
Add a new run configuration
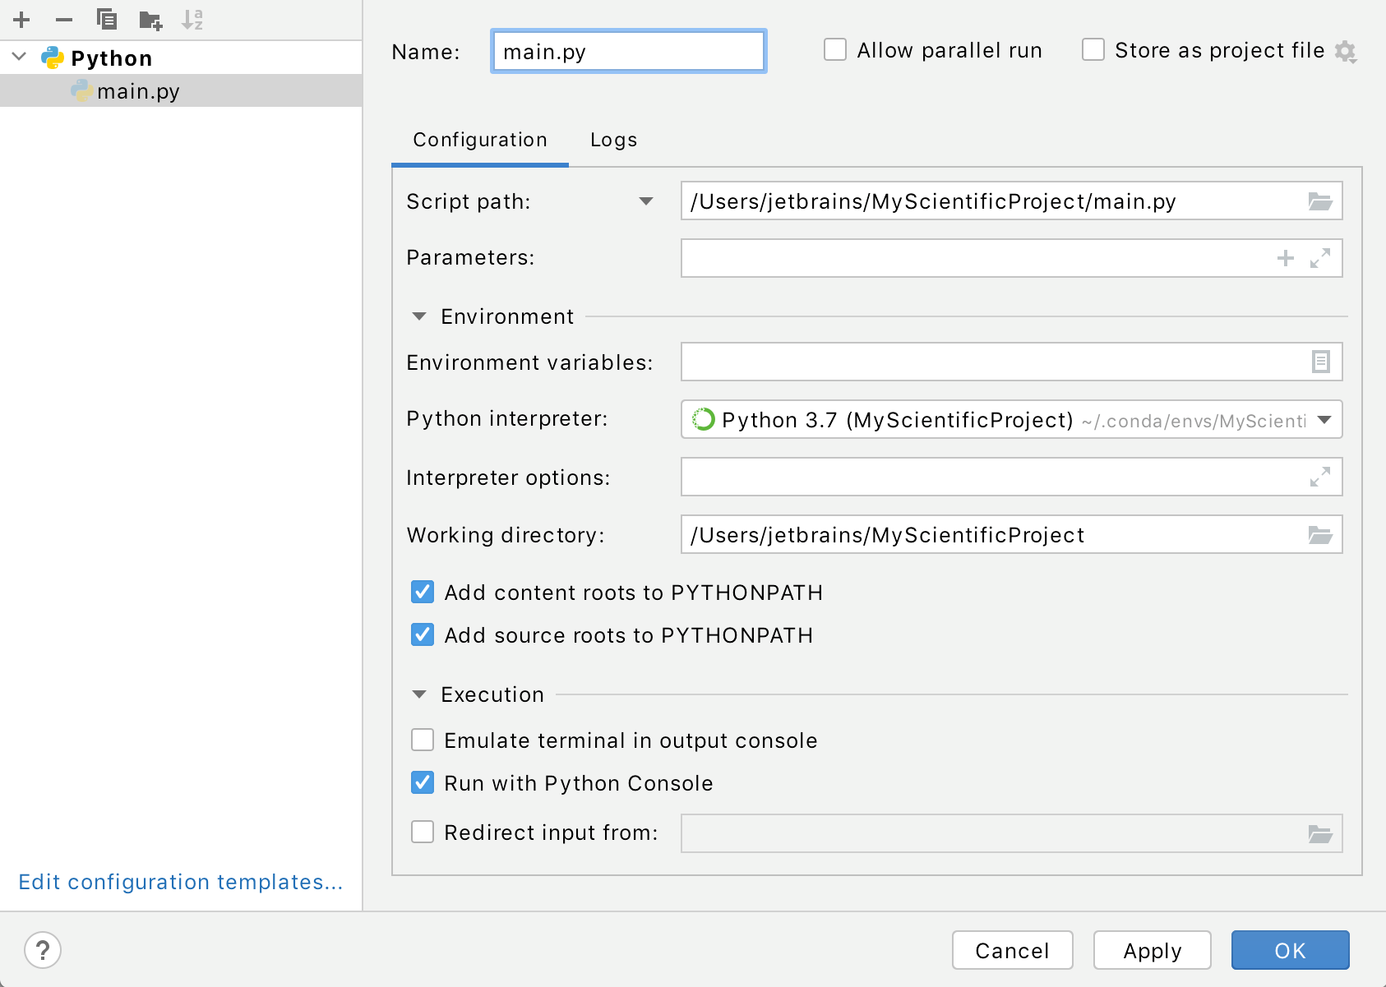click(x=21, y=20)
